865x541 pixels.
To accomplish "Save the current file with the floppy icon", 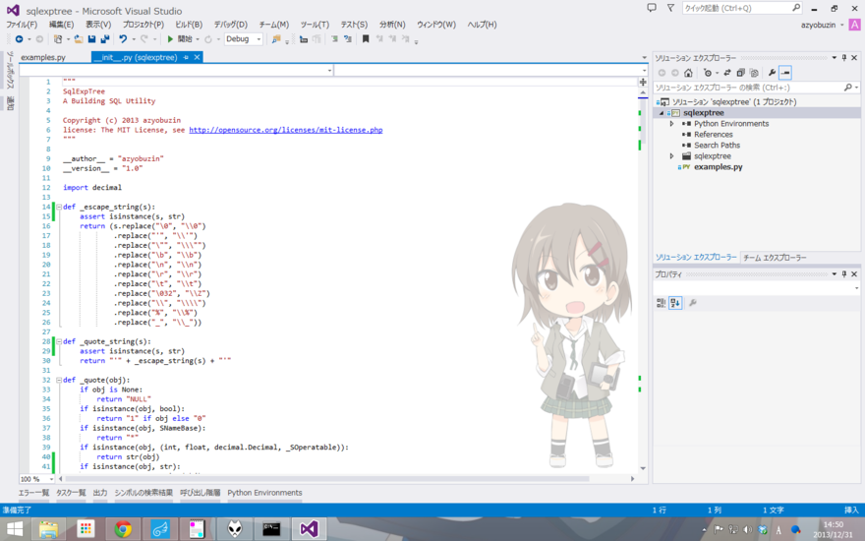I will coord(91,39).
